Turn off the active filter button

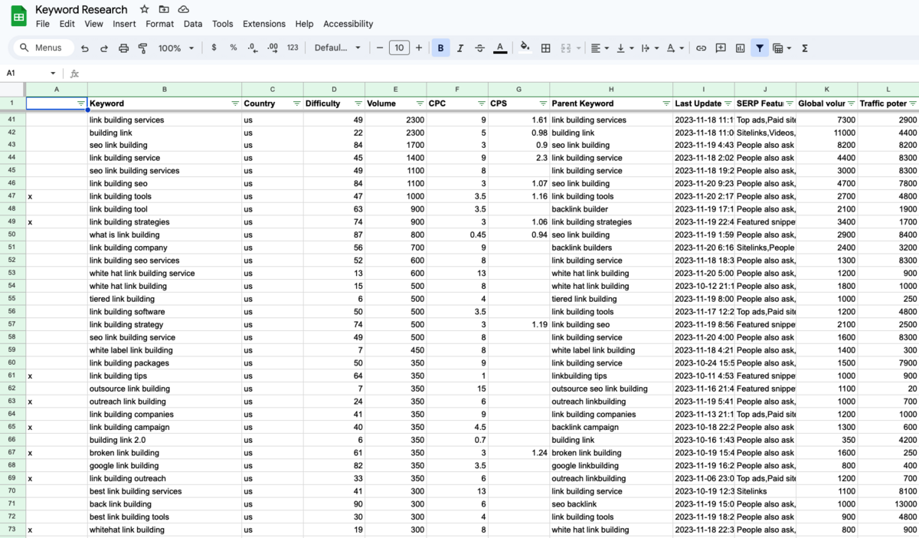(x=759, y=48)
